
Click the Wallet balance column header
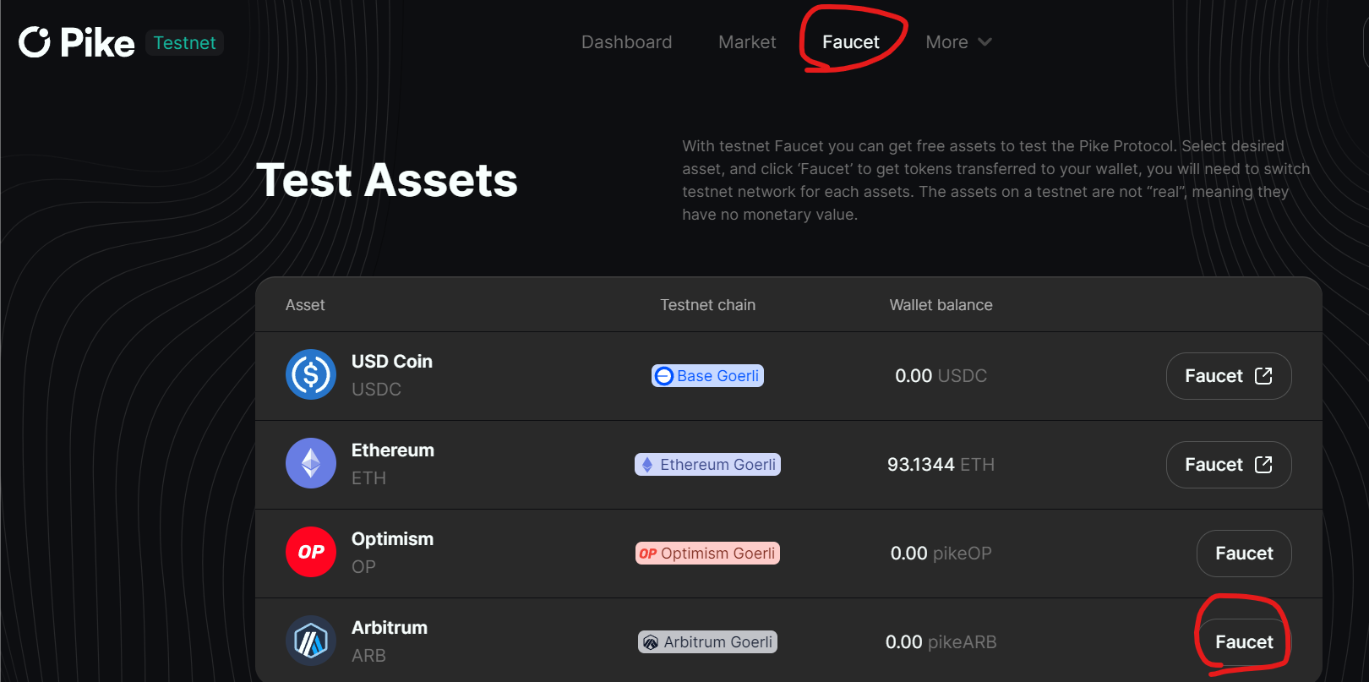(x=941, y=305)
